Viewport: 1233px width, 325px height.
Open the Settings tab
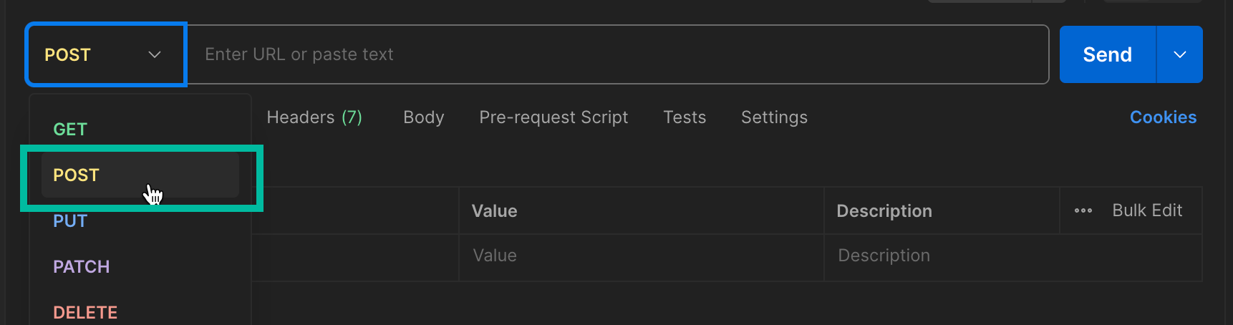pos(774,117)
